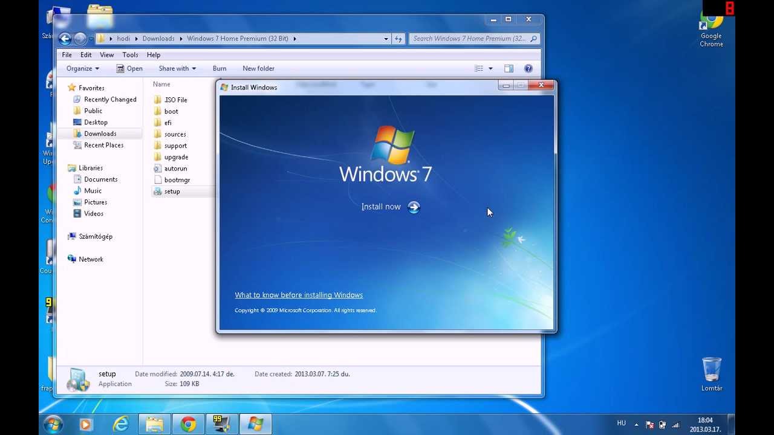Click the Open toolbar button
774x435 pixels.
pyautogui.click(x=129, y=69)
